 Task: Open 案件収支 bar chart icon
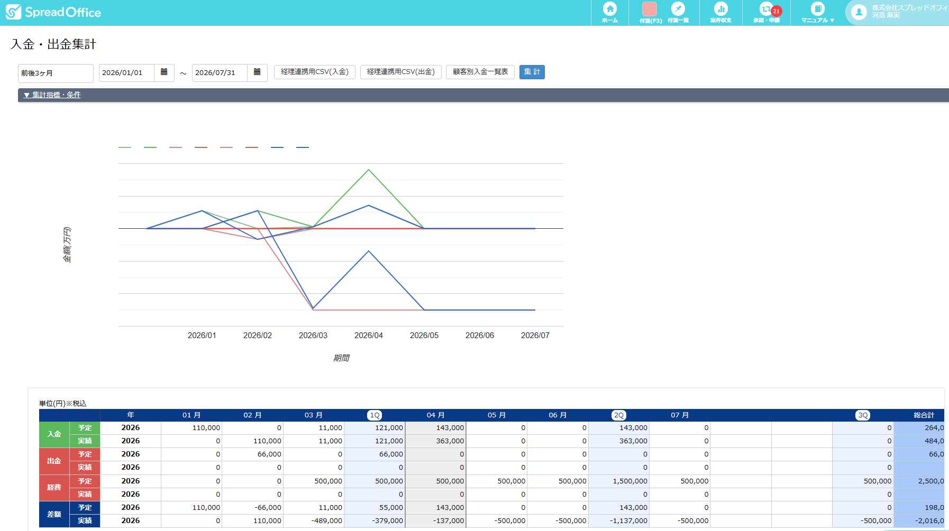tap(720, 10)
